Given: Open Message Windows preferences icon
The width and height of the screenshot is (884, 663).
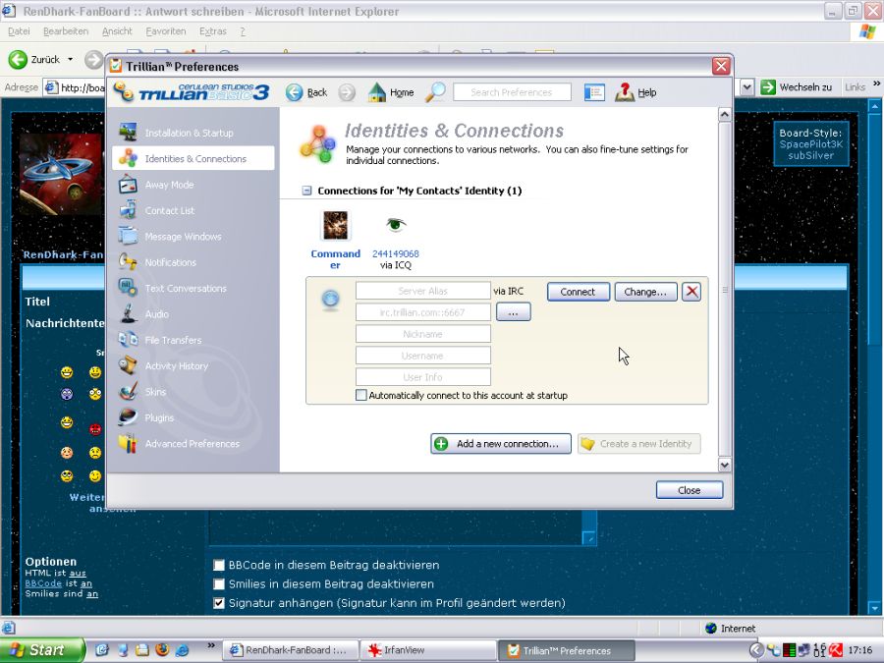Looking at the screenshot, I should 128,236.
